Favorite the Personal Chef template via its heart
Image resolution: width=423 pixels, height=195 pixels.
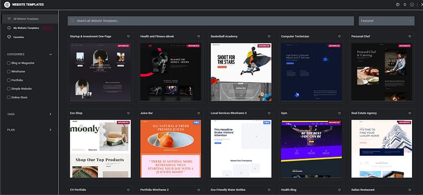click(410, 36)
